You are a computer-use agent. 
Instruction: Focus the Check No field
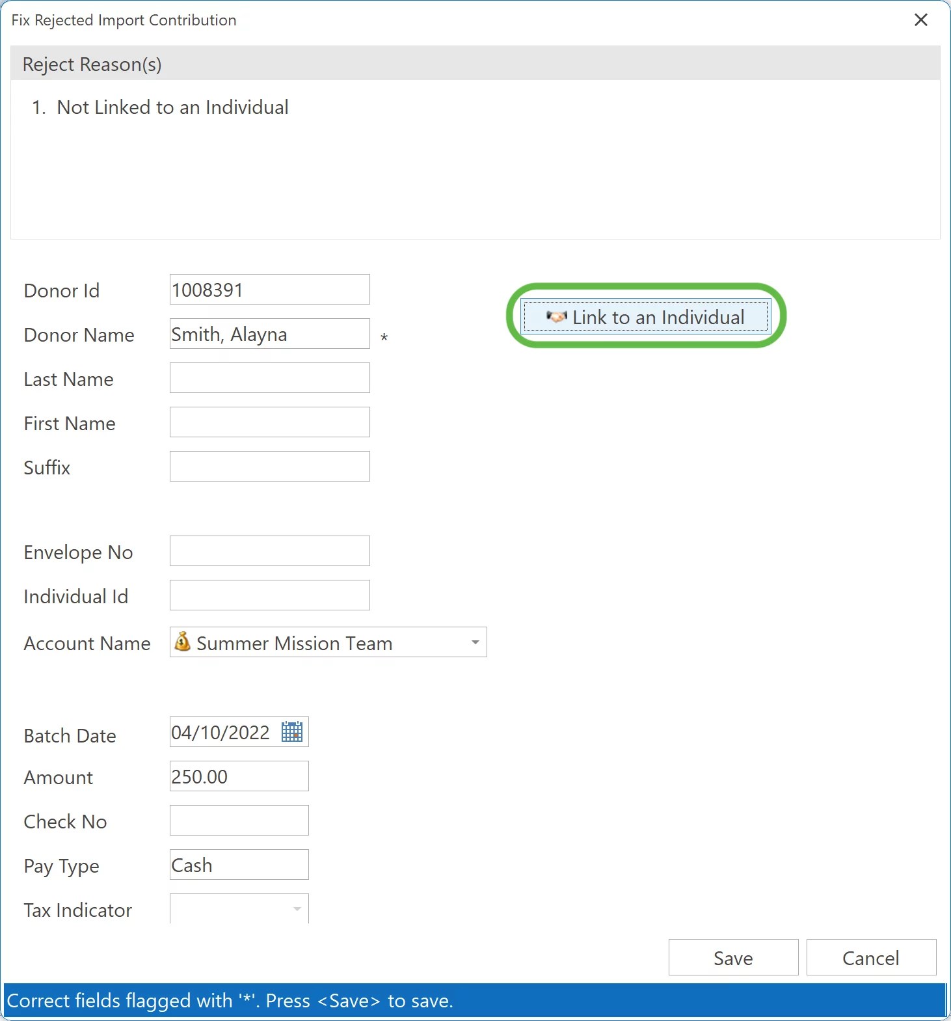pos(239,821)
